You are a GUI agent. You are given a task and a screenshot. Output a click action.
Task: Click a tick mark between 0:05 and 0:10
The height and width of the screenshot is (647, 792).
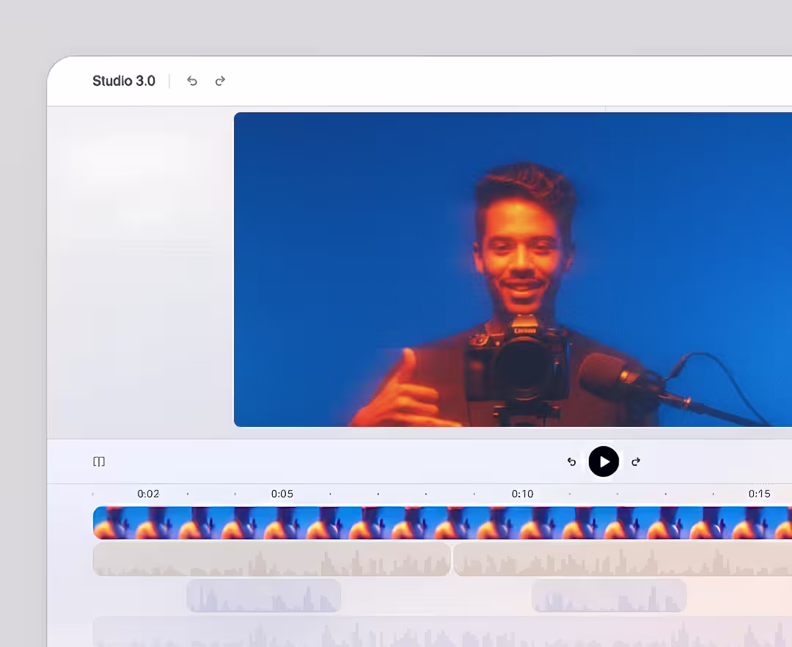(378, 494)
